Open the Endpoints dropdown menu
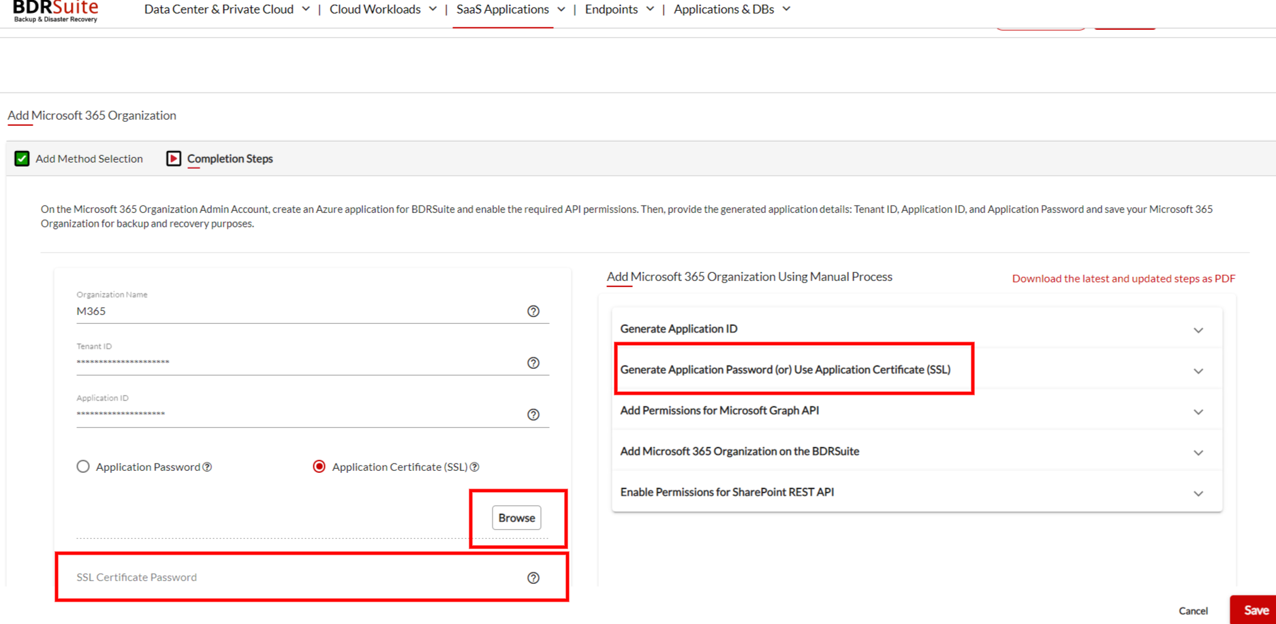This screenshot has height=624, width=1276. click(x=619, y=10)
